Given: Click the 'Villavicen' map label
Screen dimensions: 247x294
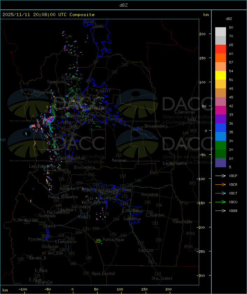Looking at the screenshot, I should (x=72, y=78).
